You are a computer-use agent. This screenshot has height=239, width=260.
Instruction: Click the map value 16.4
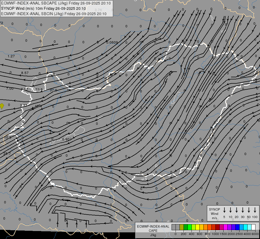[x=39, y=106]
